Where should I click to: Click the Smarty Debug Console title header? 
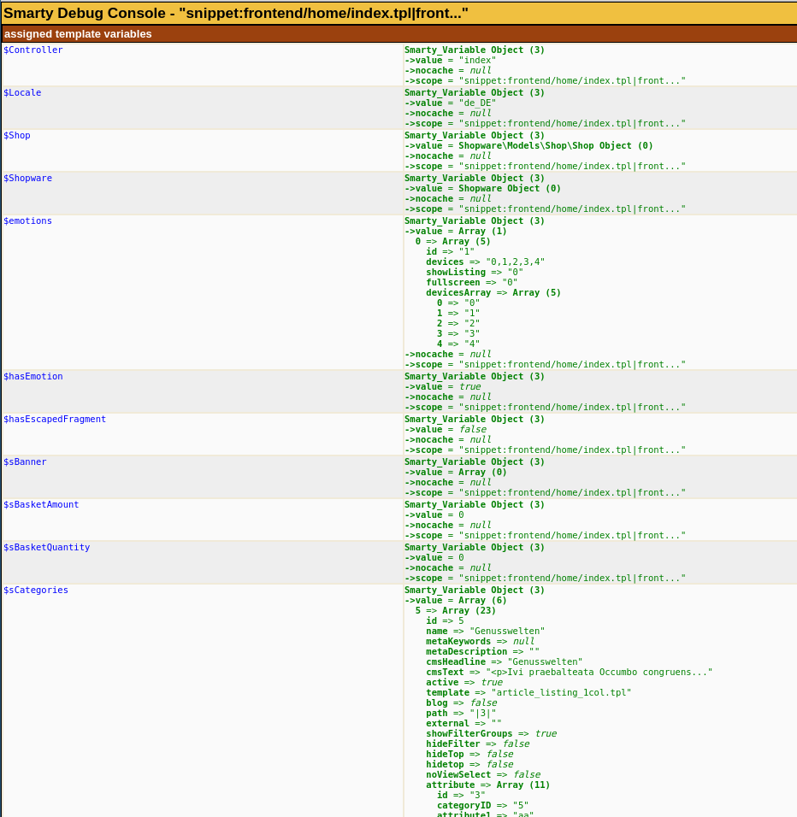[236, 13]
